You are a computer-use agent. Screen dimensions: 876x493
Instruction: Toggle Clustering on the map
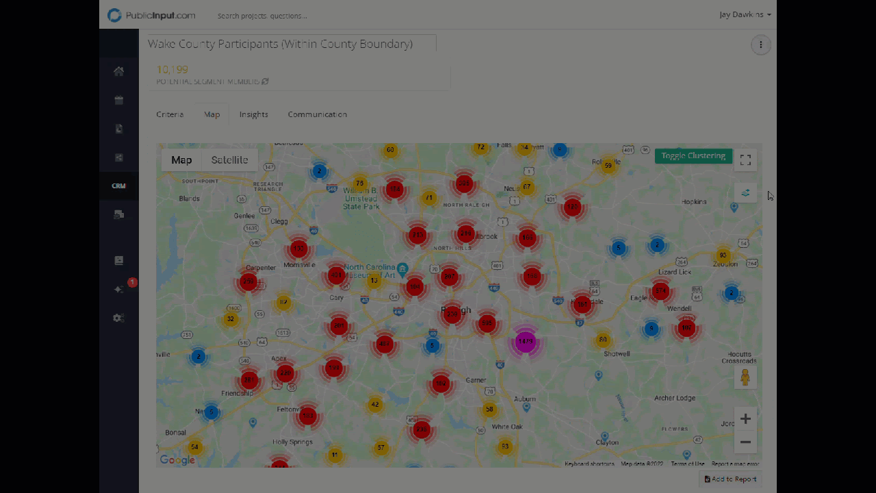pos(693,156)
